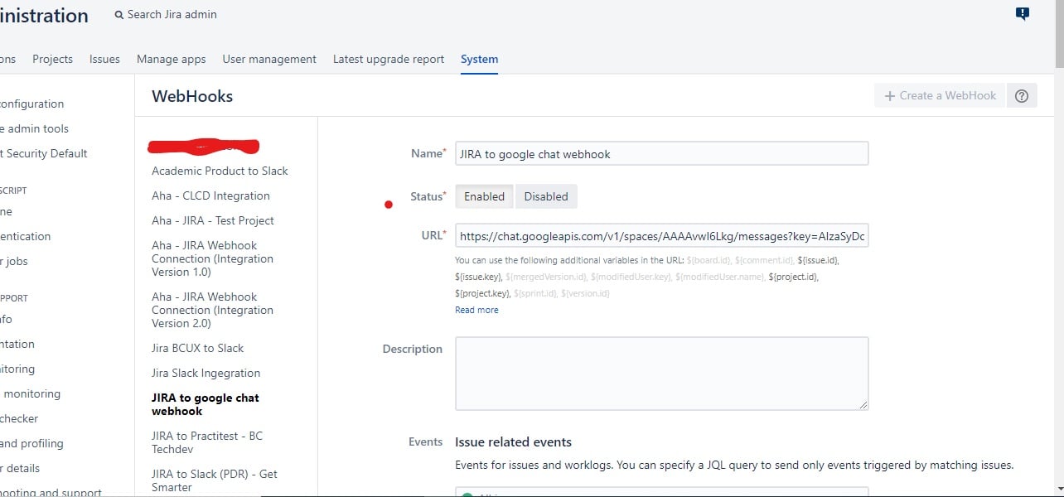Click the webhook URL input field
The height and width of the screenshot is (497, 1064).
(661, 236)
